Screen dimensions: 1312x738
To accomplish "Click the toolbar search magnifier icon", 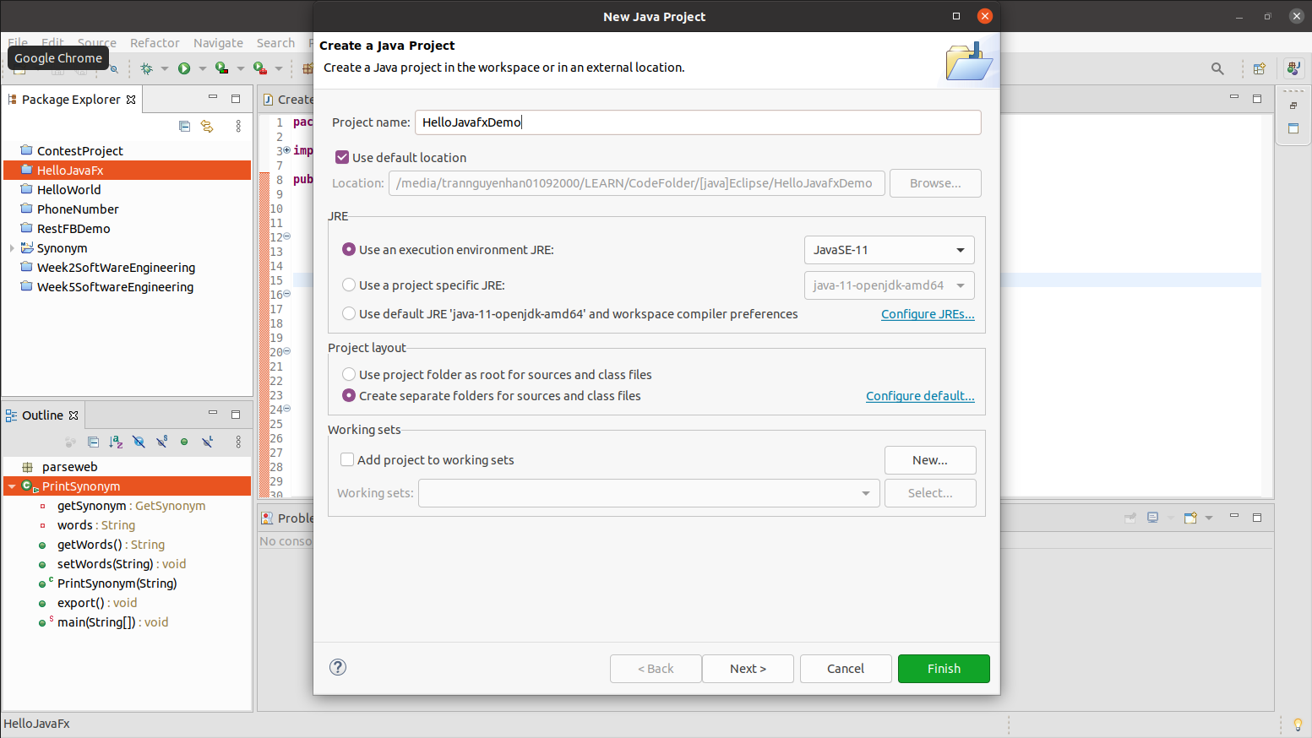I will coord(1217,68).
